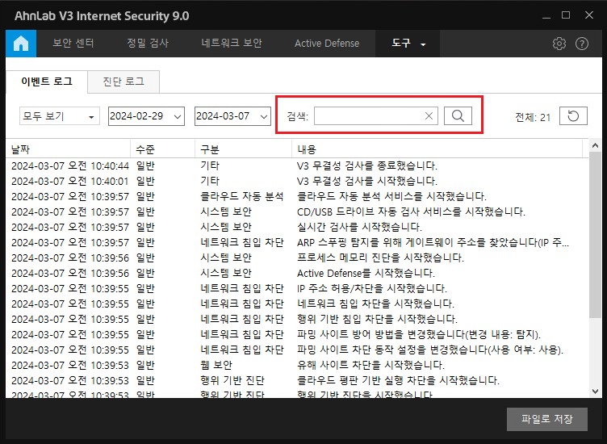607x444 pixels.
Task: Click the scrollbar up arrow
Action: tap(596, 145)
